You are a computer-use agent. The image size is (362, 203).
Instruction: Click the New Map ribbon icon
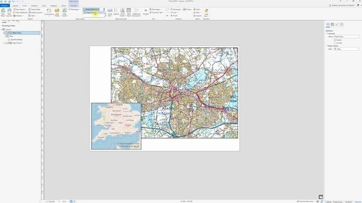[3, 12]
